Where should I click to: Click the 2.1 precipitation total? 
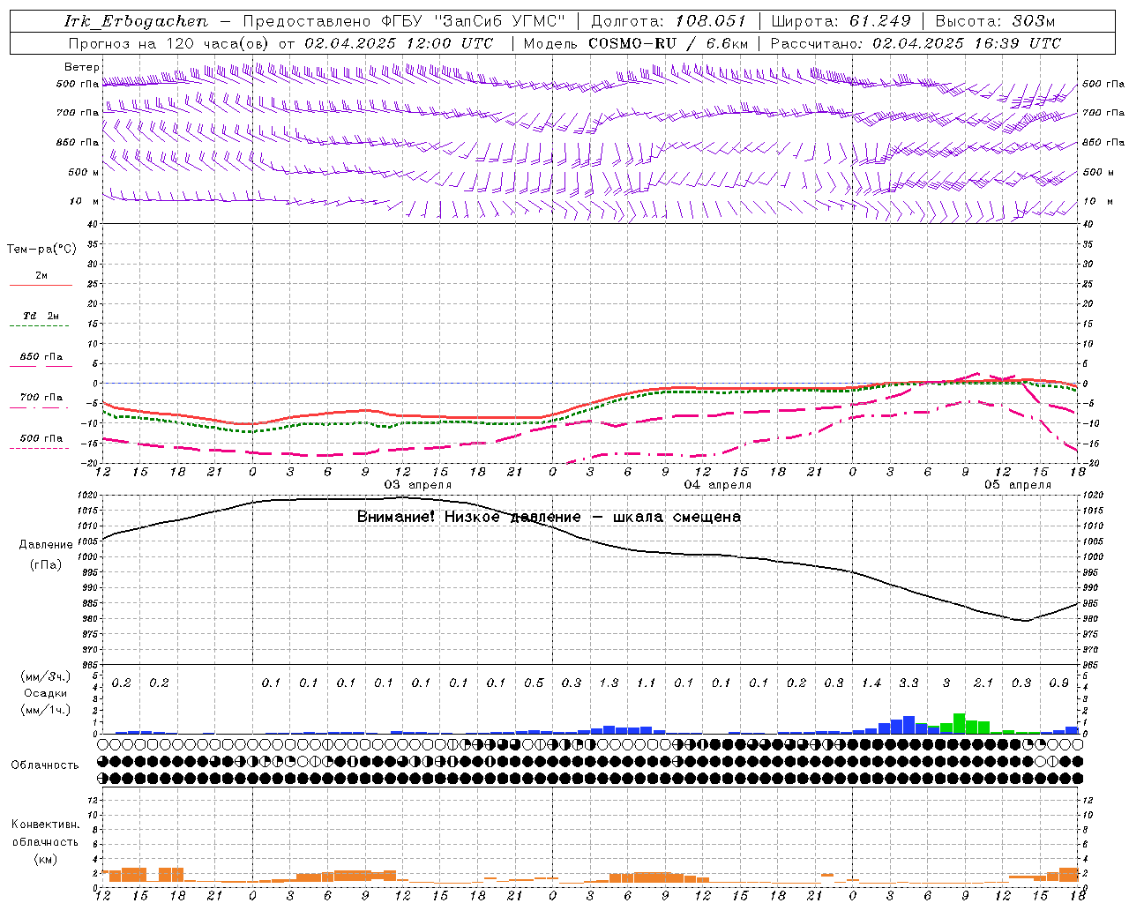click(983, 683)
